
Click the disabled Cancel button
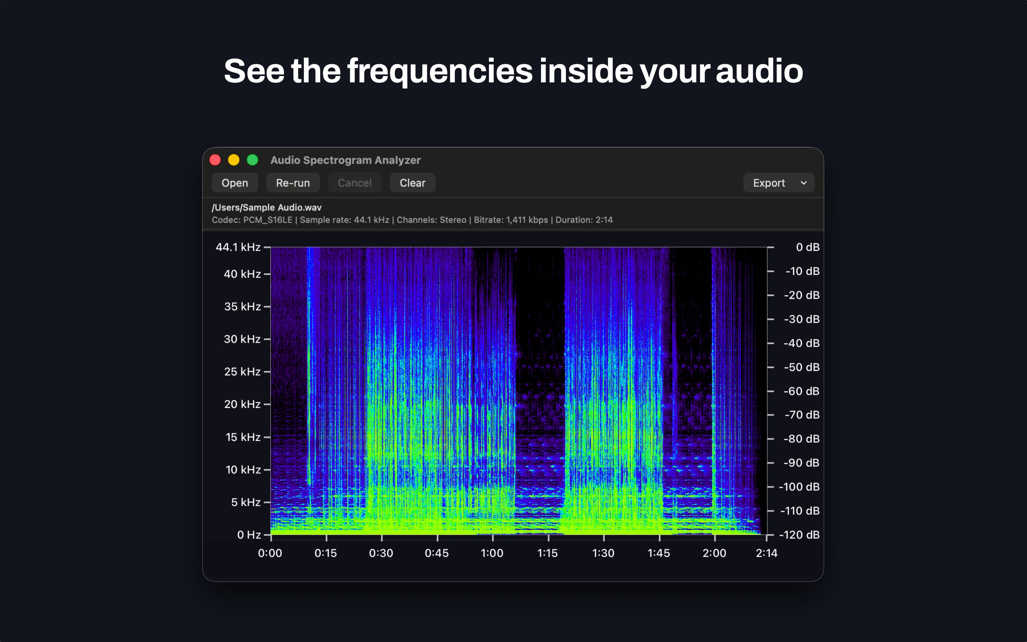354,183
